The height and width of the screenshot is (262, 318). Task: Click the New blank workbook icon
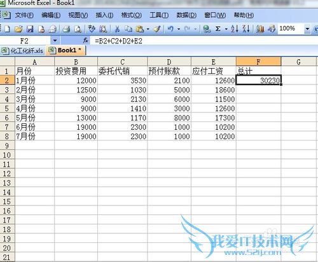7,29
